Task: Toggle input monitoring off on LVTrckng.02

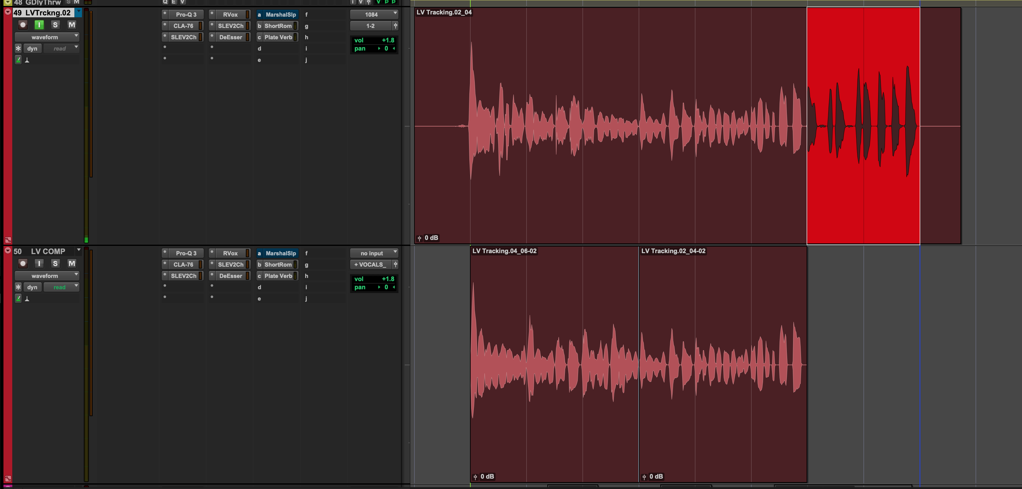Action: tap(39, 25)
